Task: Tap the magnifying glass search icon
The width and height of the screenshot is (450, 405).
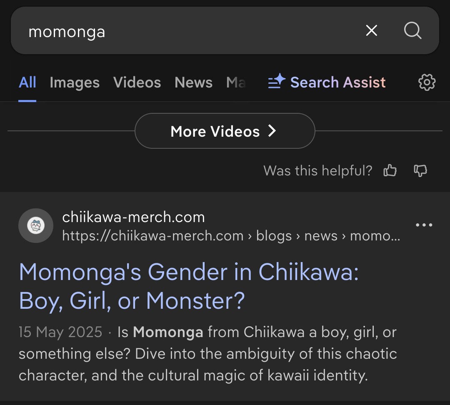Action: [412, 30]
